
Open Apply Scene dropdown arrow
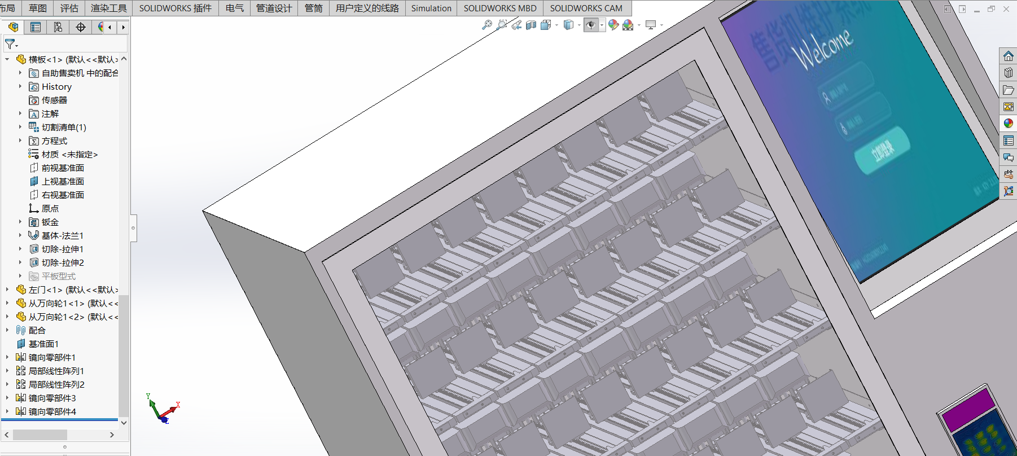click(x=639, y=25)
